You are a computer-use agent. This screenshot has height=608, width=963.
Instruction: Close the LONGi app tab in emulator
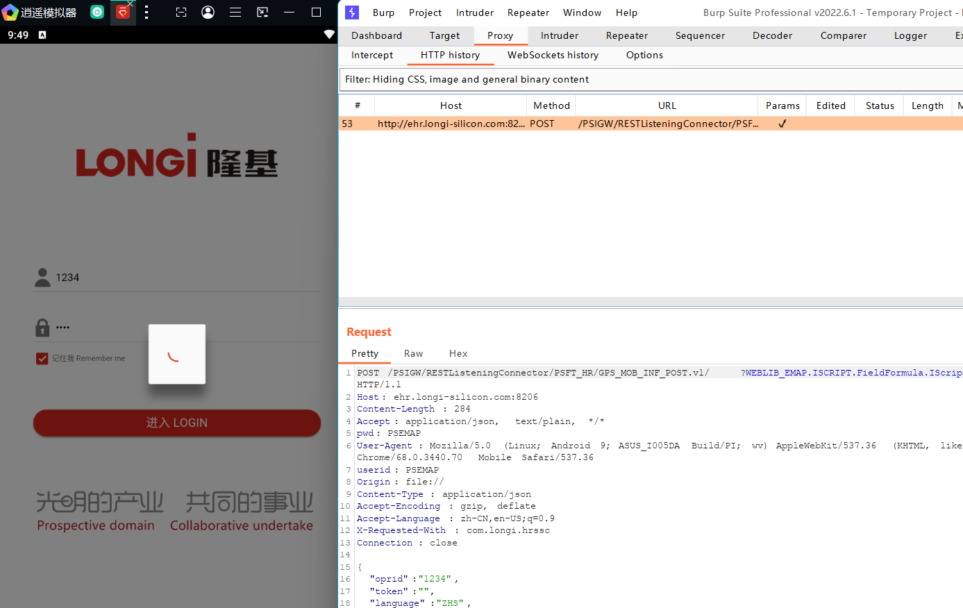click(x=130, y=3)
